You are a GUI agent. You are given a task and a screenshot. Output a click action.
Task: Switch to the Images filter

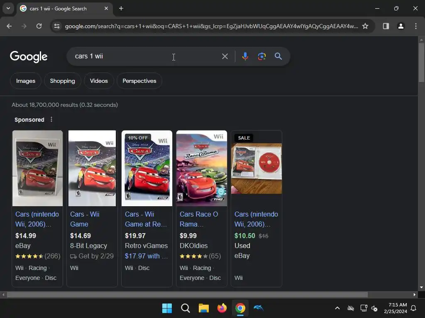coord(25,81)
